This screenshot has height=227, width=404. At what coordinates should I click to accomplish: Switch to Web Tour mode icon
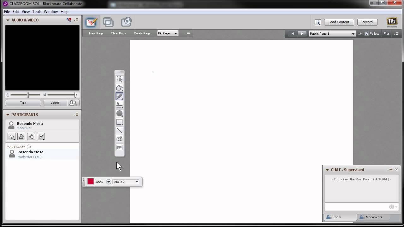click(x=126, y=22)
